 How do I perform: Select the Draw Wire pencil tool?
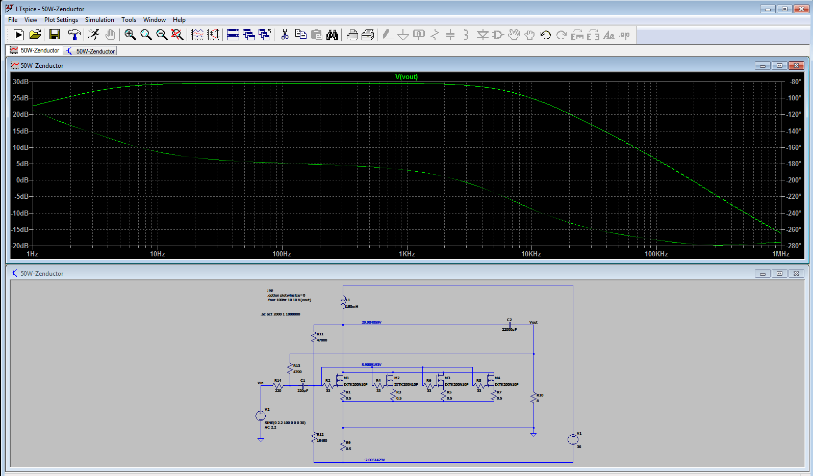coord(388,35)
